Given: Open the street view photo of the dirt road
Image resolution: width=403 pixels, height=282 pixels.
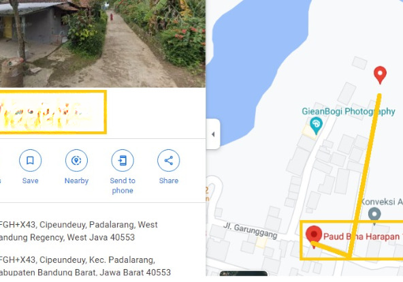Looking at the screenshot, I should tap(103, 44).
